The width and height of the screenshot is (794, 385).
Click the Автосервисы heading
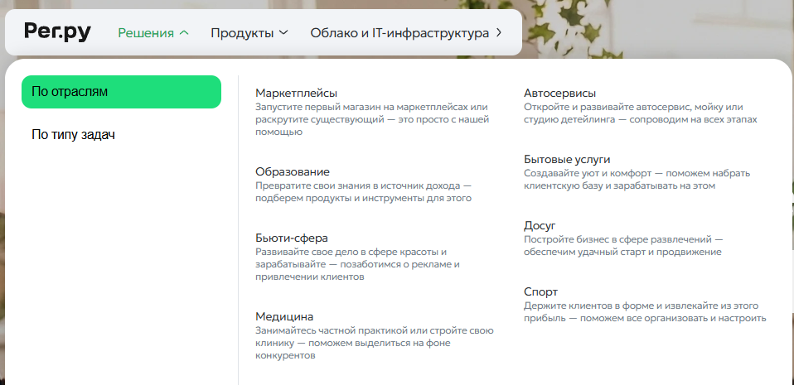559,93
